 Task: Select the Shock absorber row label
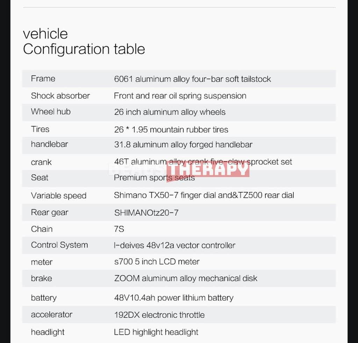[60, 96]
